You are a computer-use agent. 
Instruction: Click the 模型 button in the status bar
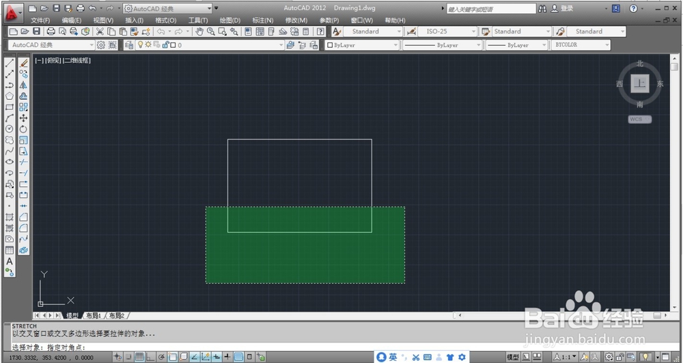(513, 358)
